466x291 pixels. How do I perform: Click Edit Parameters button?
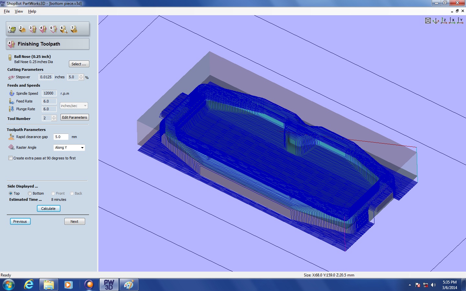tap(74, 117)
